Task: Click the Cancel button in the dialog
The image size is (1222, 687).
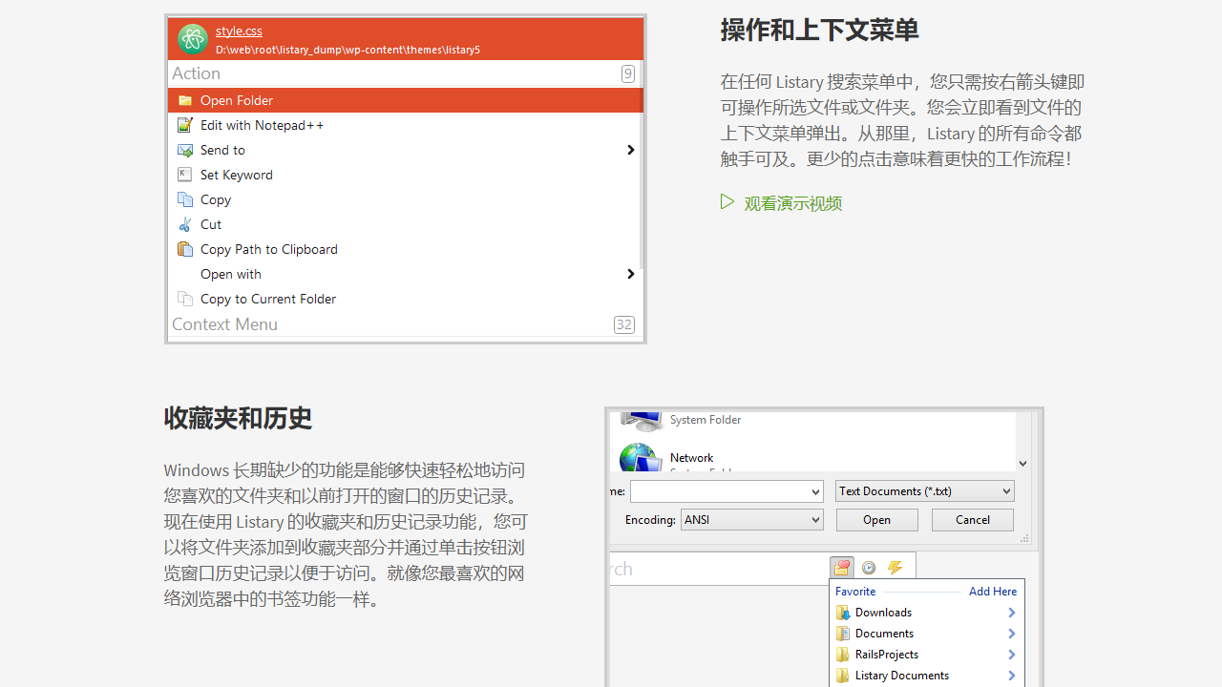Action: 972,519
